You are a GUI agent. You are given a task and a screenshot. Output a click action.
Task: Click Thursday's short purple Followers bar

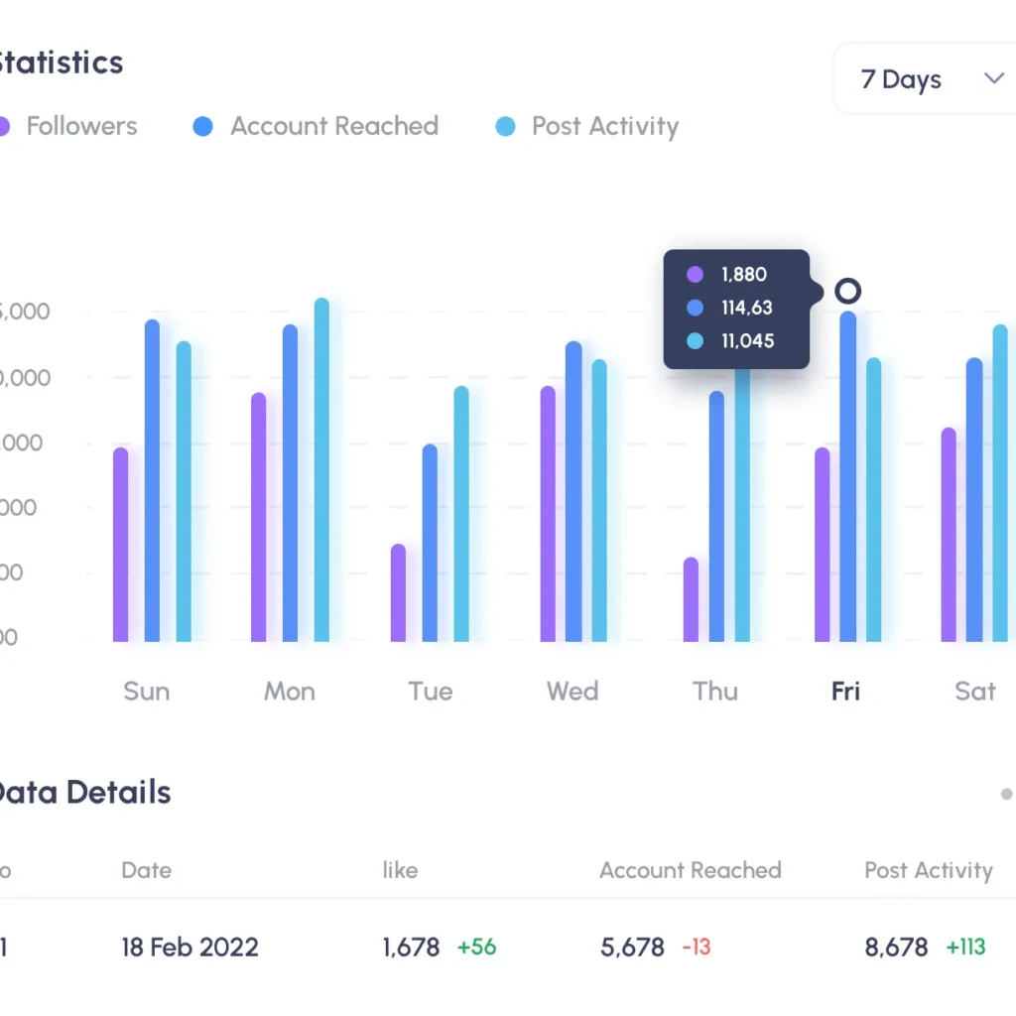[691, 600]
